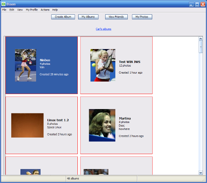Open the Actions menu
Screen dimensions: 207x183
pyautogui.click(x=45, y=10)
